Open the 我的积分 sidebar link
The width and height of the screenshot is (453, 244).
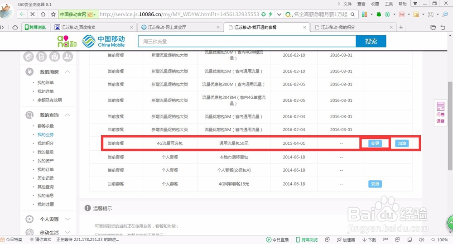(45, 143)
